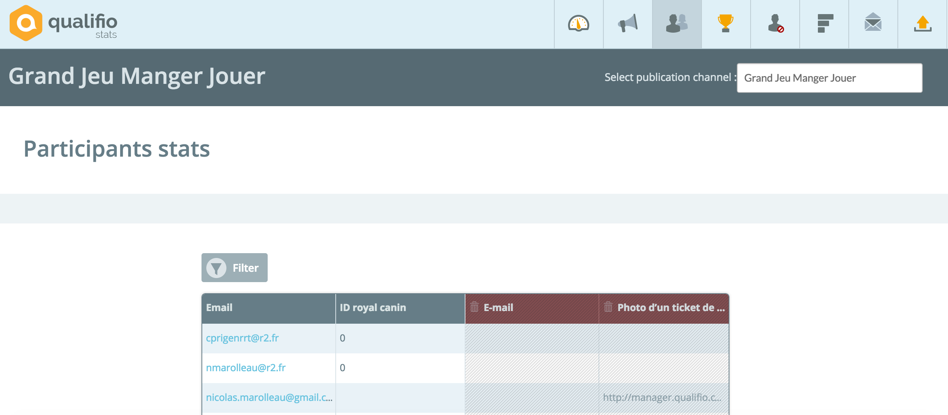
Task: Click the Qualifio stats logo
Action: point(63,23)
